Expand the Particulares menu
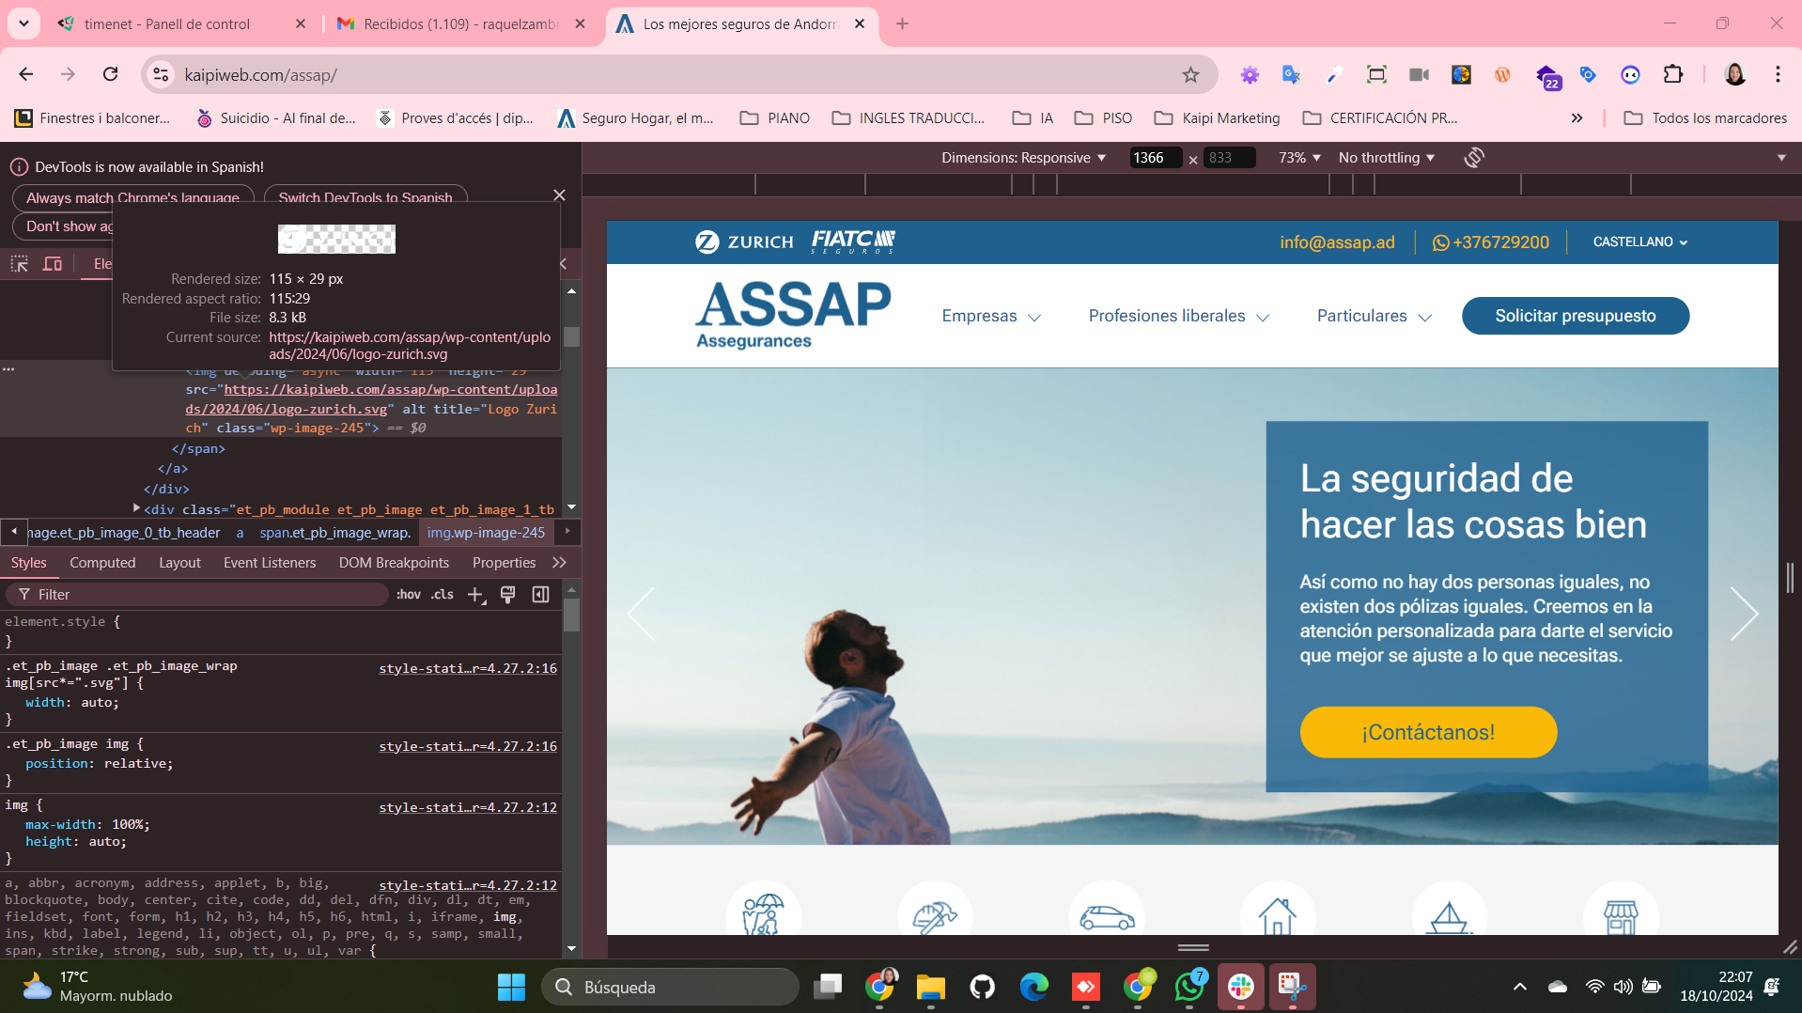 (x=1375, y=317)
